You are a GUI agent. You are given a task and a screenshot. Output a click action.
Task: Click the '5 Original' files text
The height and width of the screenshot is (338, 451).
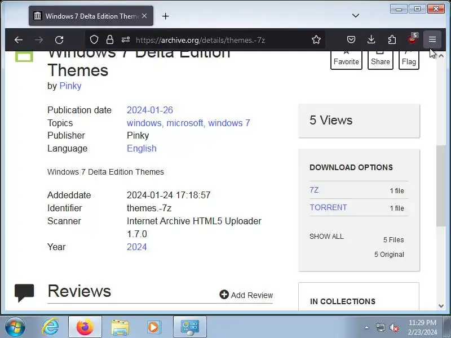pyautogui.click(x=389, y=255)
